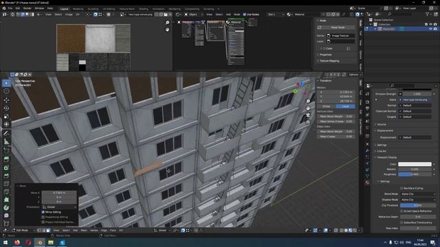Toggle the Use Nodes checkbox

tap(245, 14)
